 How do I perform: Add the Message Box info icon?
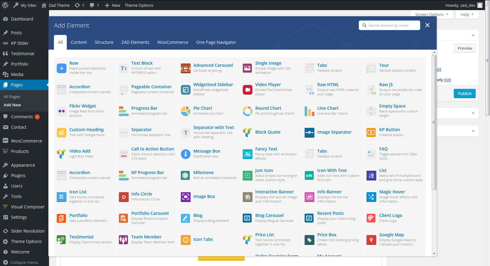click(185, 154)
